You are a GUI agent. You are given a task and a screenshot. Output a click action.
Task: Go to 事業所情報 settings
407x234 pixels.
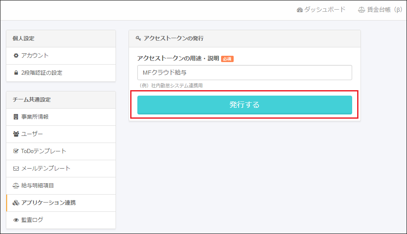tap(61, 117)
